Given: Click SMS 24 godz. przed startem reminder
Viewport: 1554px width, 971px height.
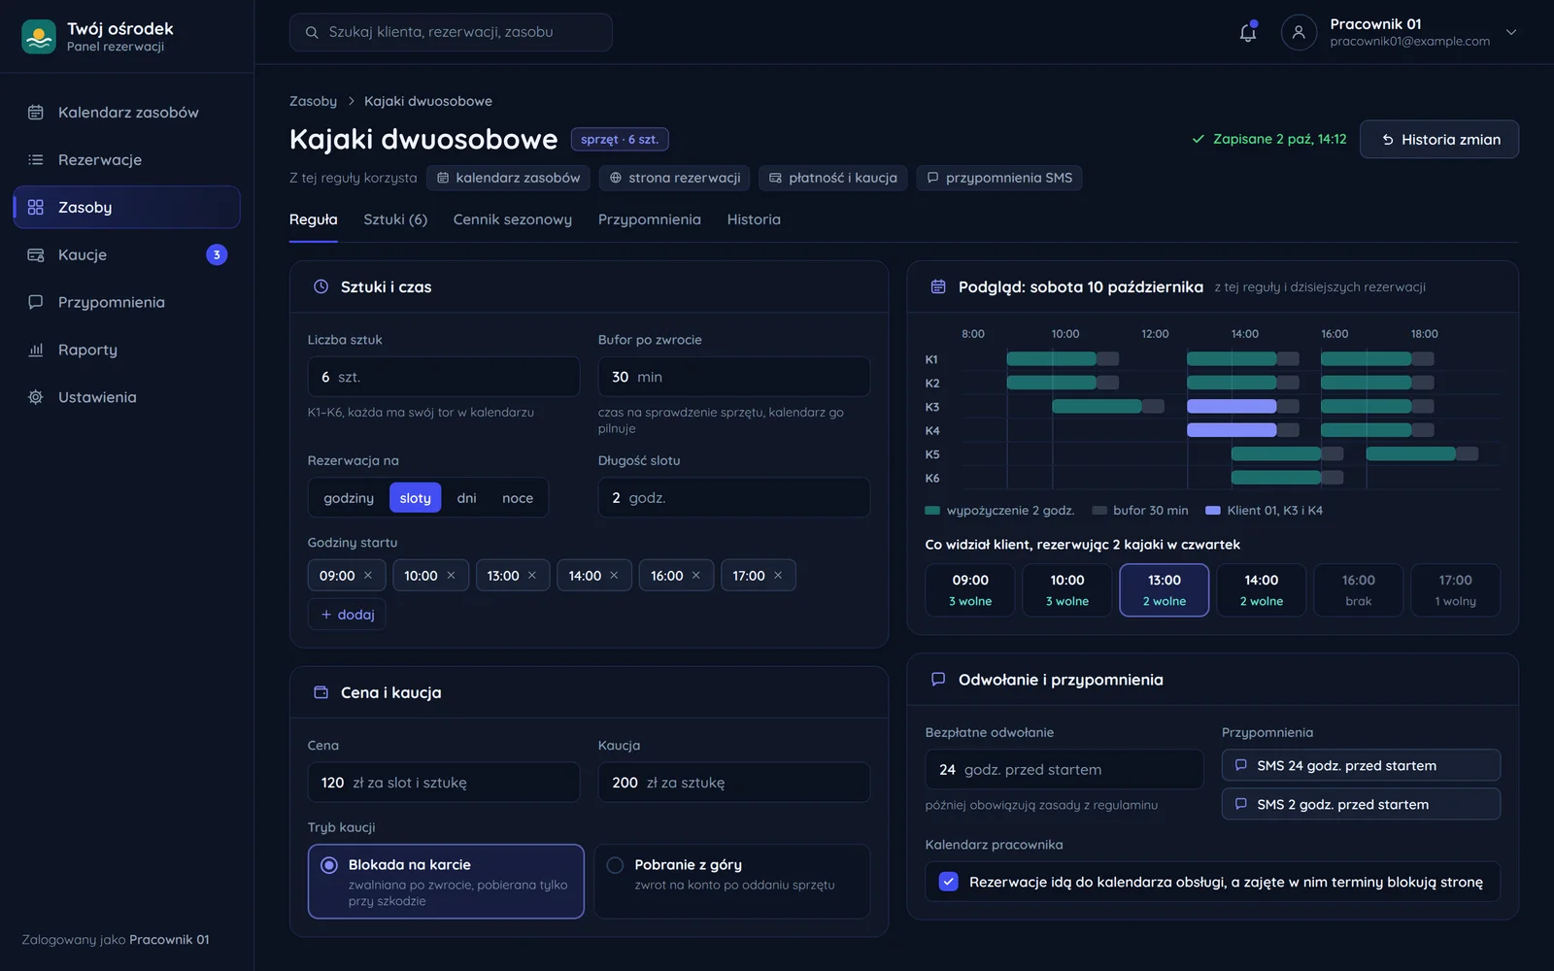Looking at the screenshot, I should [1361, 765].
